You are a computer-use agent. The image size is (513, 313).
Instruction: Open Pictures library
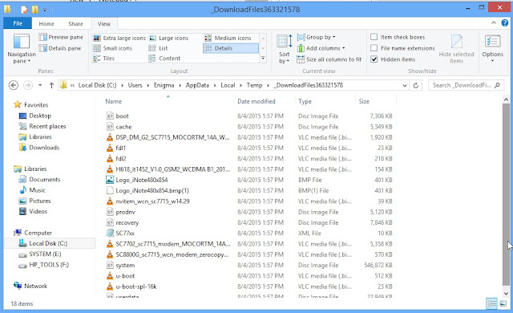pos(39,201)
